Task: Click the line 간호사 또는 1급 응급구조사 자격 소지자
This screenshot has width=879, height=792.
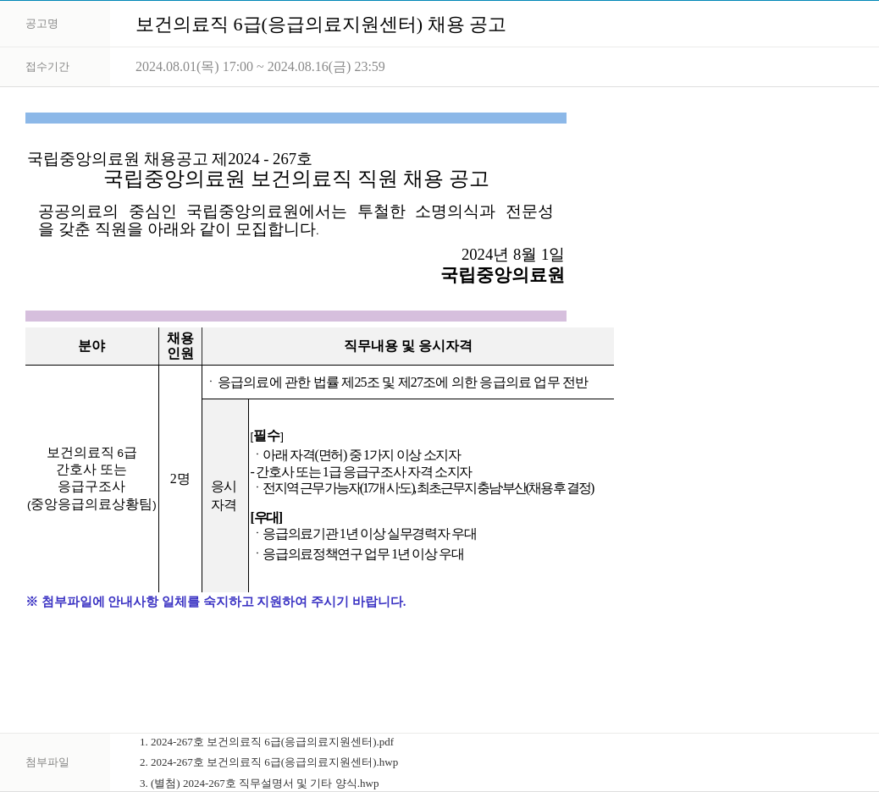Action: point(362,472)
